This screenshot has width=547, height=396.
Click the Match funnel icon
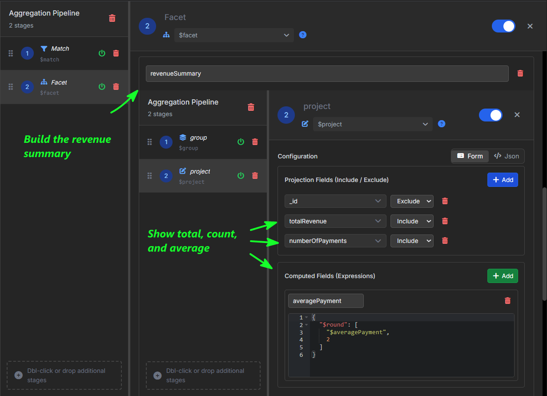(44, 48)
